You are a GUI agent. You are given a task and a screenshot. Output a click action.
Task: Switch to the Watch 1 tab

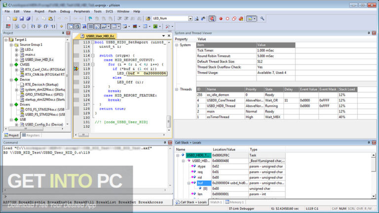[x=216, y=202]
